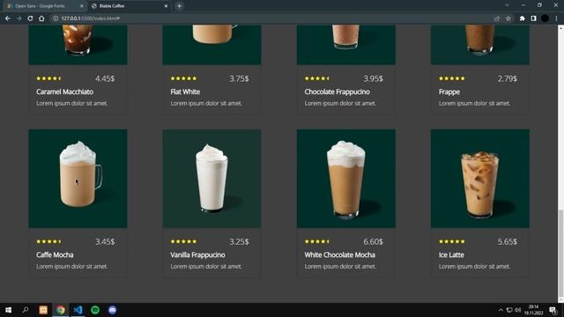Go back using the browser back arrow
Image resolution: width=564 pixels, height=317 pixels.
coord(8,18)
